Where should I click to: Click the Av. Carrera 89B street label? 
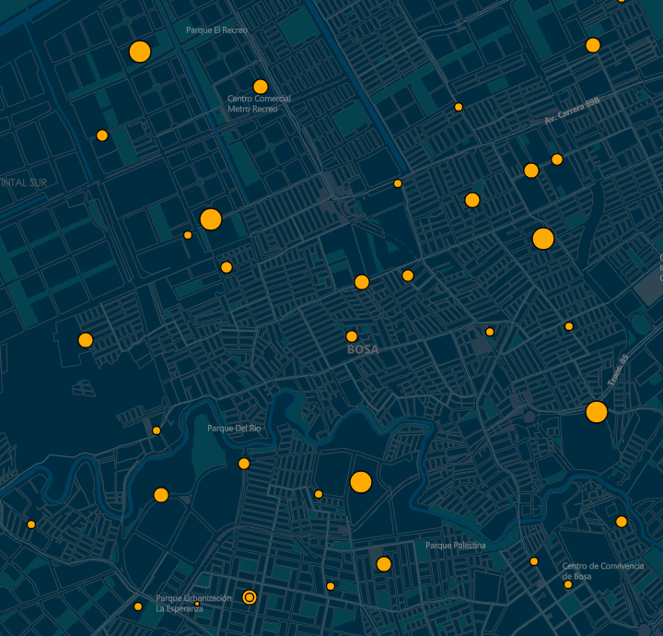(x=571, y=112)
